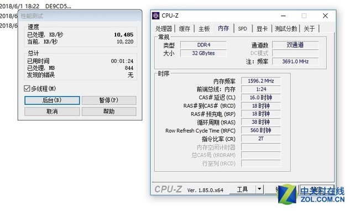
Task: Click the 2T command rate value
Action: tap(261, 139)
